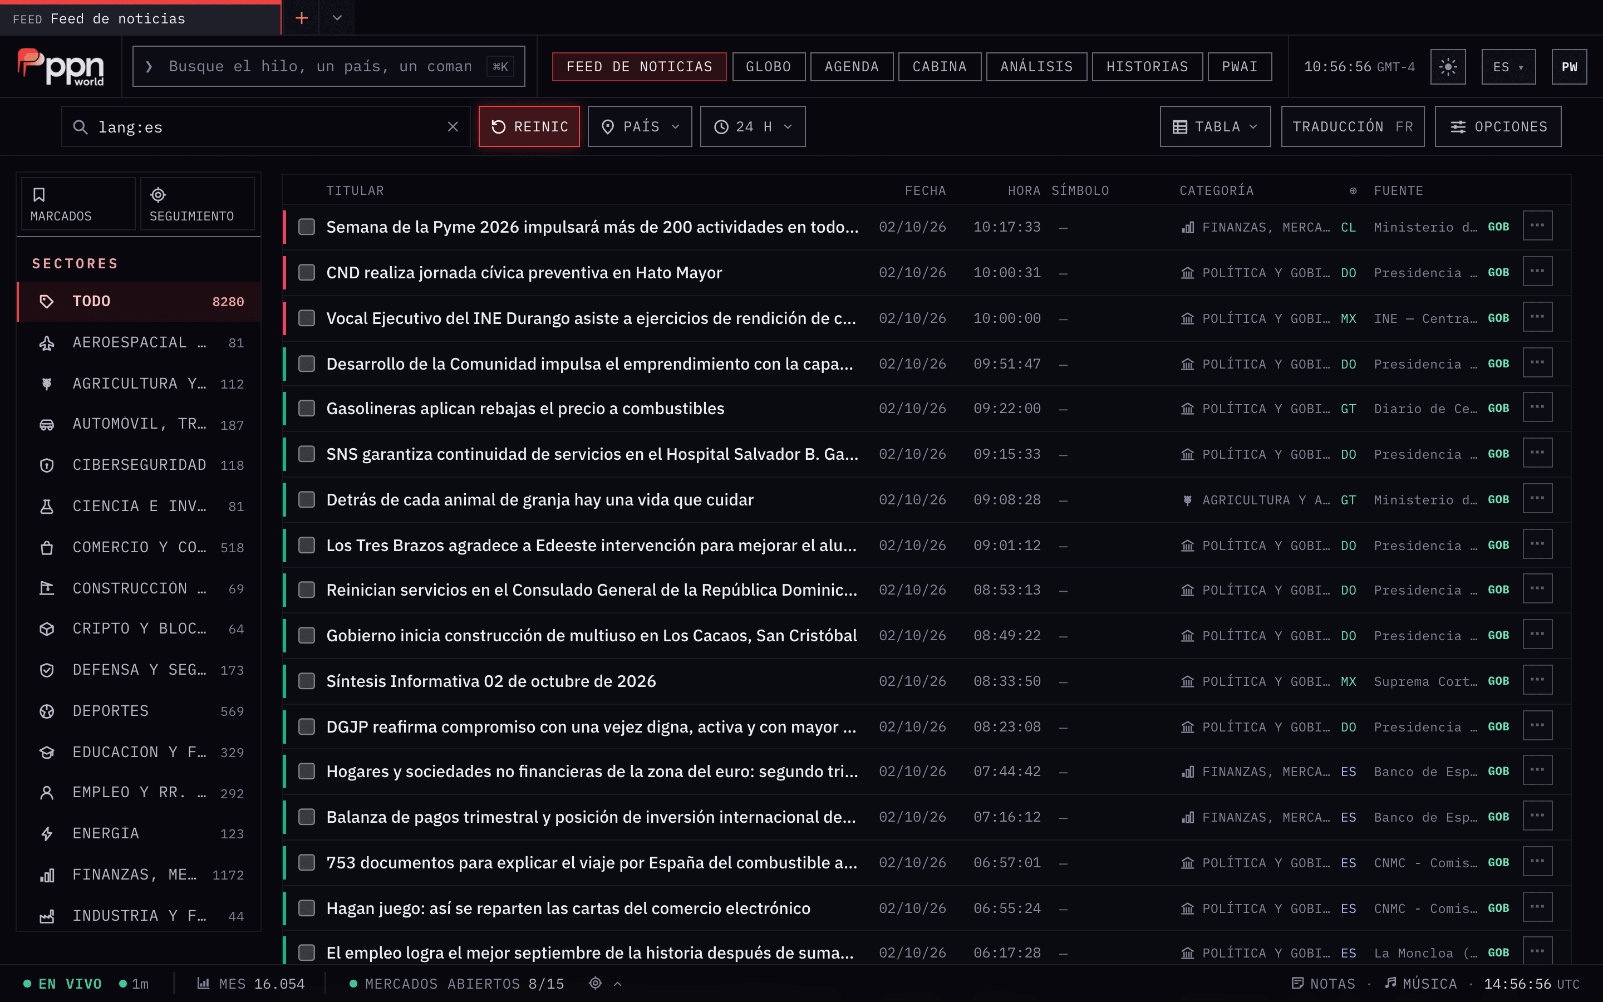
Task: Open the tab list chevron dropdown
Action: coord(337,18)
